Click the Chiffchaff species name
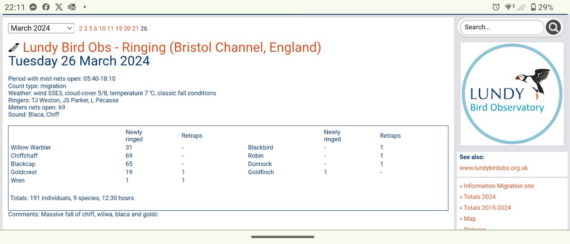 pyautogui.click(x=24, y=156)
